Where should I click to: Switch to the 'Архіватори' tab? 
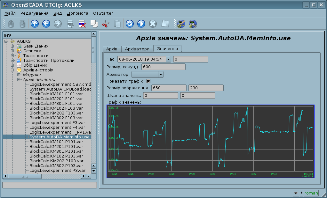pos(137,49)
